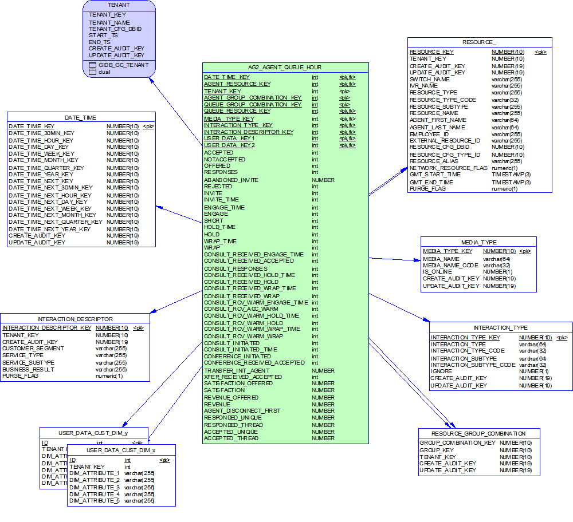This screenshot has height=522, width=573.
Task: Select BUSINESS_RESULT column in INTERACTION_DESCRIPTOR
Action: [27, 369]
